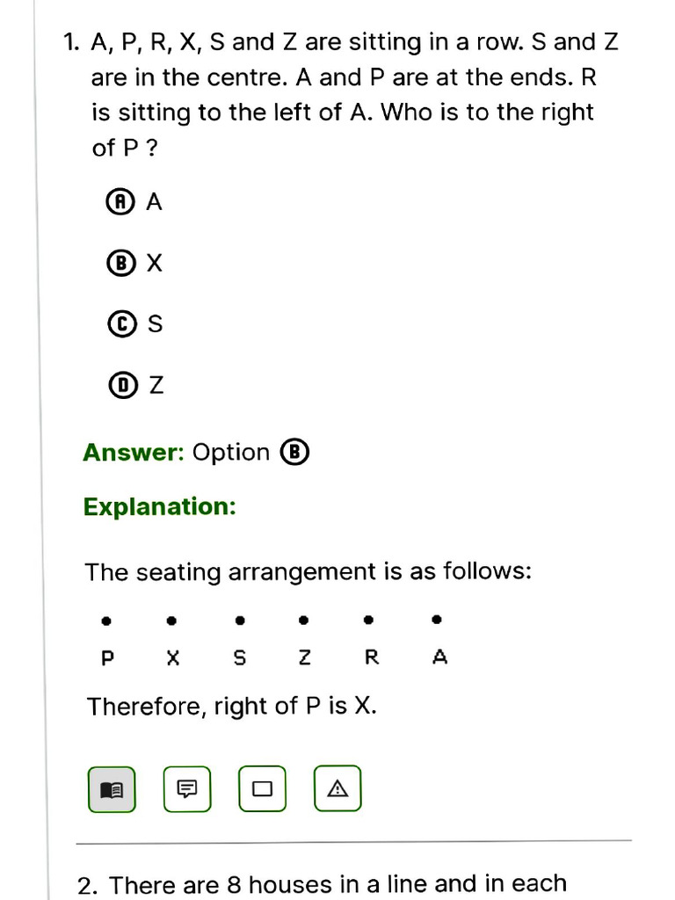The image size is (675, 900).
Task: Click the question 2 houses text
Action: tap(337, 884)
